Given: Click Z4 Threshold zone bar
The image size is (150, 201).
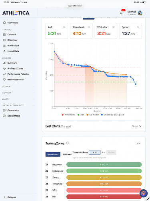Looking at the screenshot, I should click(104, 184).
